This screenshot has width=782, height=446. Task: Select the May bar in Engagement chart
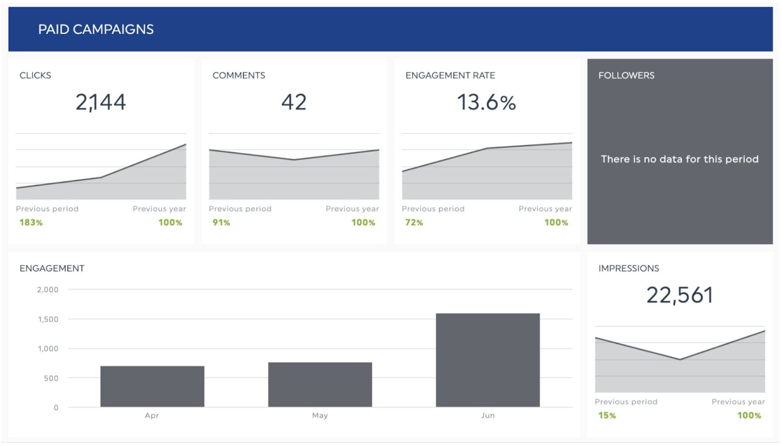pyautogui.click(x=320, y=384)
